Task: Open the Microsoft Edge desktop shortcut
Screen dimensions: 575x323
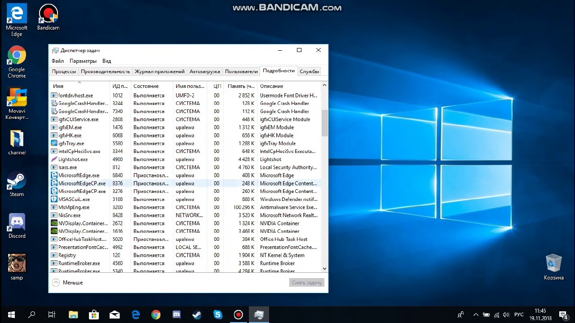Action: (17, 21)
